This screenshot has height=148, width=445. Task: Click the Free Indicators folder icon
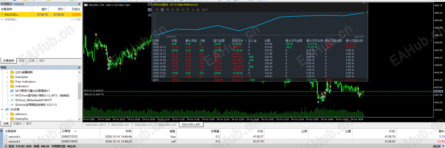point(12,81)
